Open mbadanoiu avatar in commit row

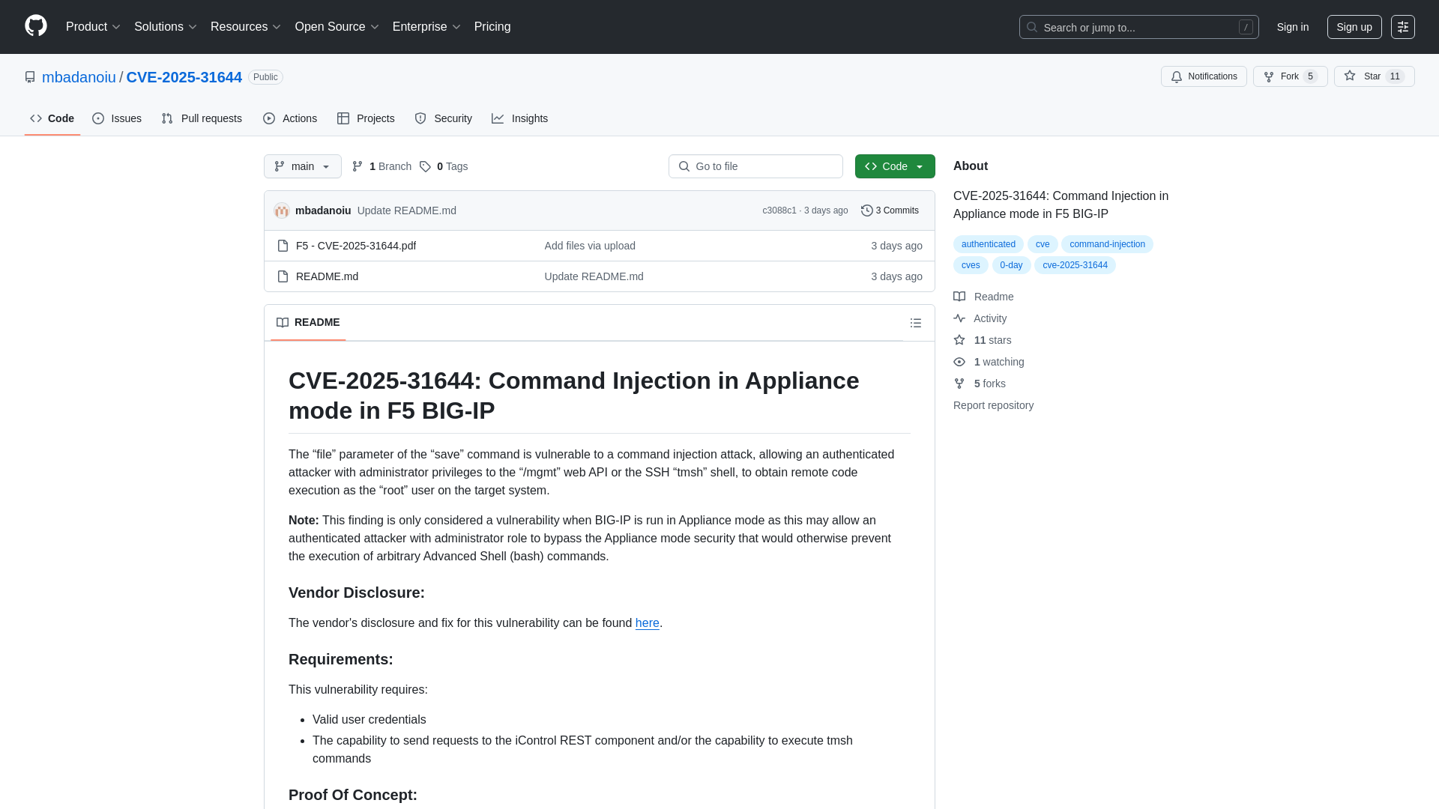[x=282, y=210]
